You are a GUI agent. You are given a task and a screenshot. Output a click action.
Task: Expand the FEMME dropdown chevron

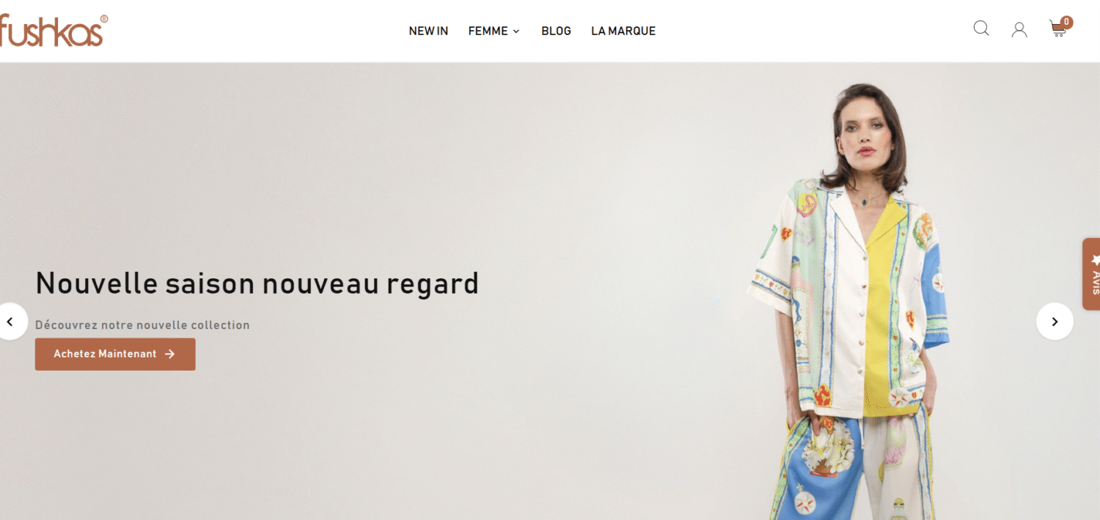(516, 31)
